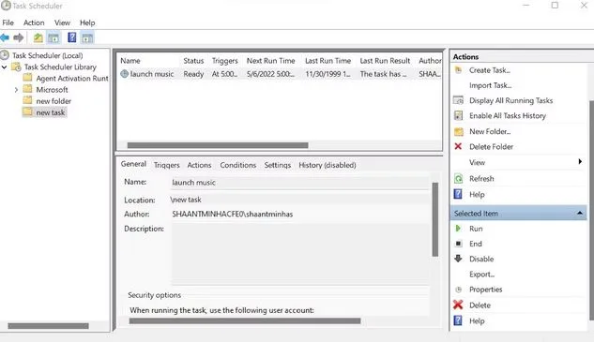Switch to the Triggers tab
Viewport: 594px width, 342px height.
coord(167,165)
